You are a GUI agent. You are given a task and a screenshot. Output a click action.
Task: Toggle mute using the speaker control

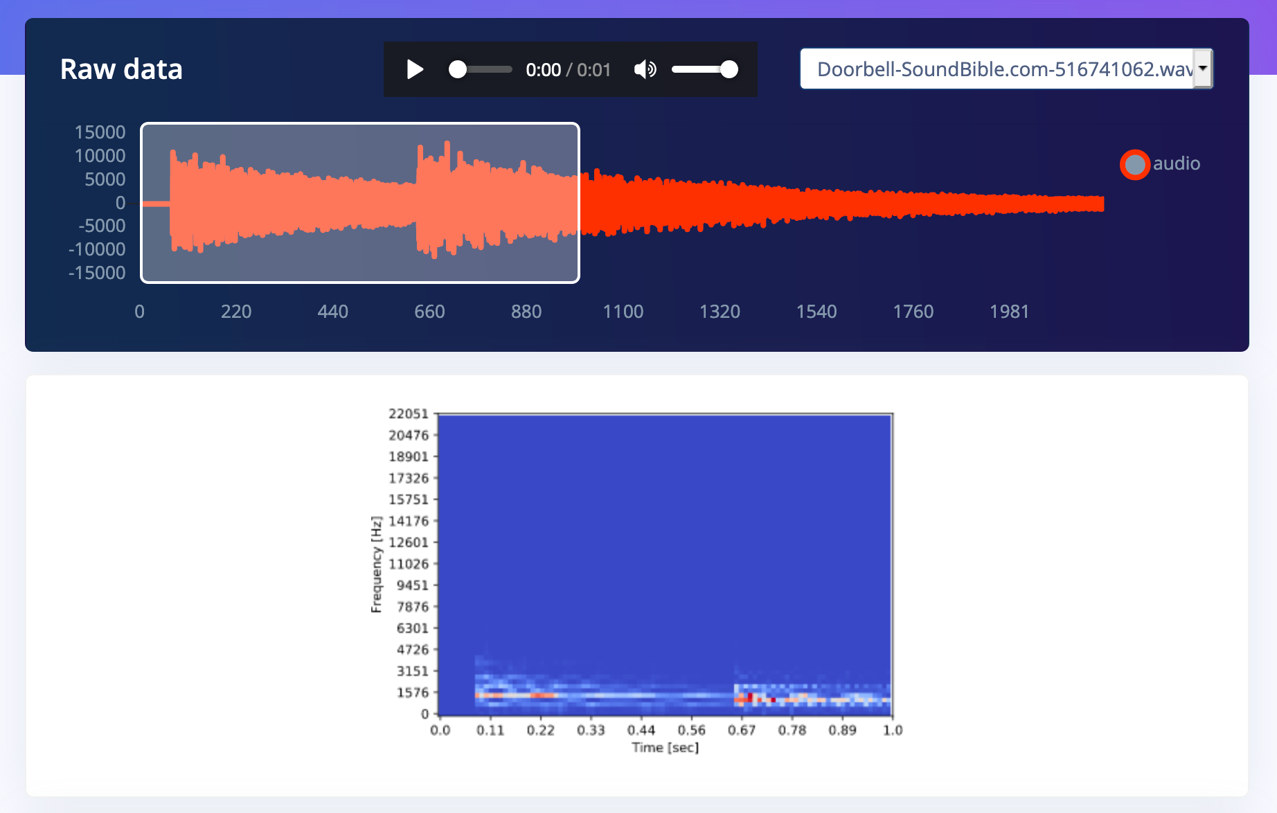tap(644, 69)
